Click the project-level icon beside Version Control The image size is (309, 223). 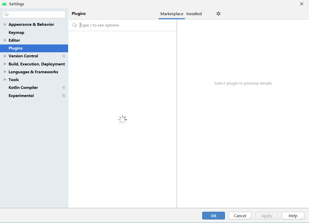[64, 56]
